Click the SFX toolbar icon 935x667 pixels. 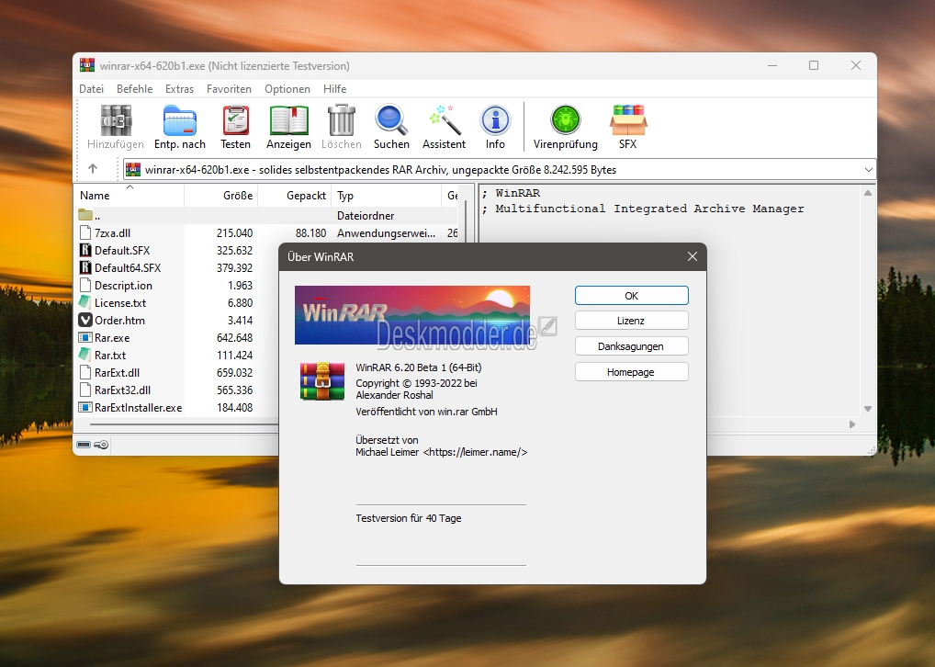(628, 121)
